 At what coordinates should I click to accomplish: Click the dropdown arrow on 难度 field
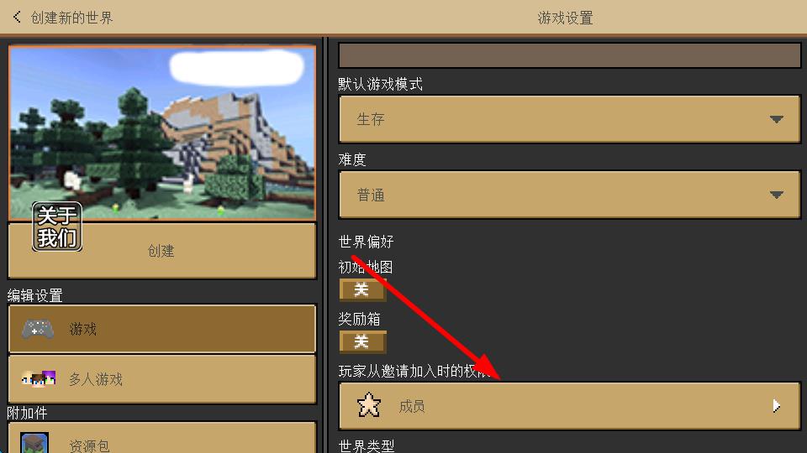click(776, 195)
